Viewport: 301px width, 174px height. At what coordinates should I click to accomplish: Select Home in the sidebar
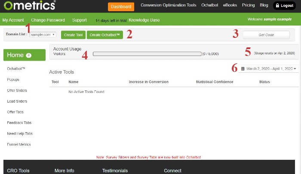(x=25, y=55)
